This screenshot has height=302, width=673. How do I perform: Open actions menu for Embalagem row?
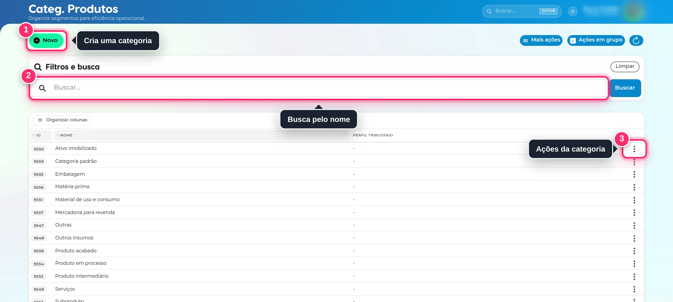634,174
